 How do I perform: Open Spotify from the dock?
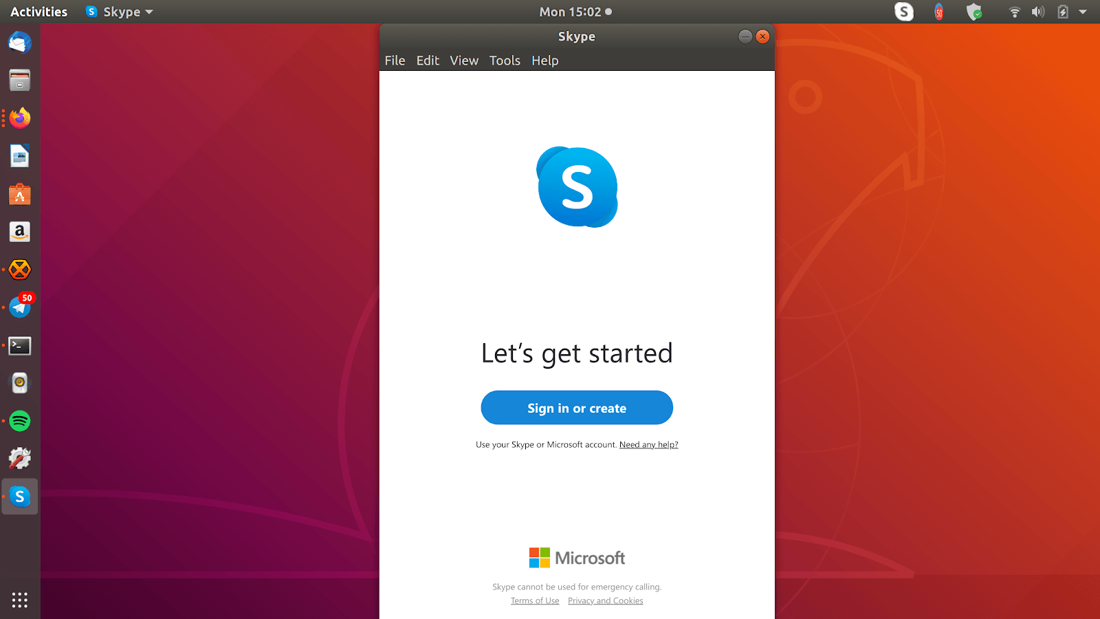[19, 421]
